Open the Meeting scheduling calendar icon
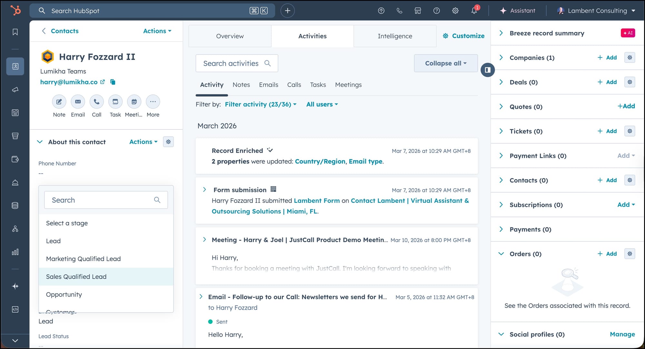The width and height of the screenshot is (645, 349). 134,102
